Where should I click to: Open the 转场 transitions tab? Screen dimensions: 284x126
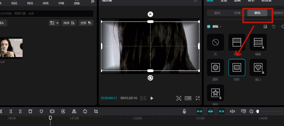[x=46, y=3]
